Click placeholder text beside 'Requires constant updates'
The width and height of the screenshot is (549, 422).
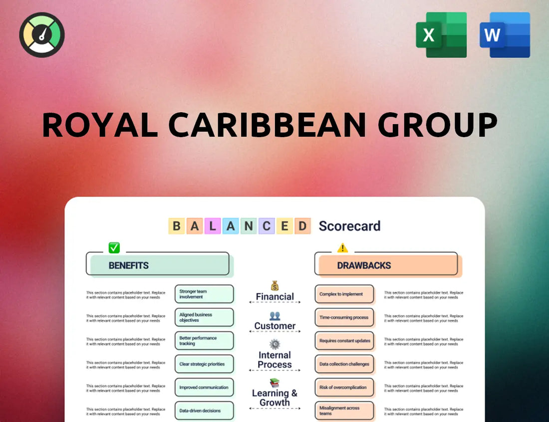(x=424, y=342)
